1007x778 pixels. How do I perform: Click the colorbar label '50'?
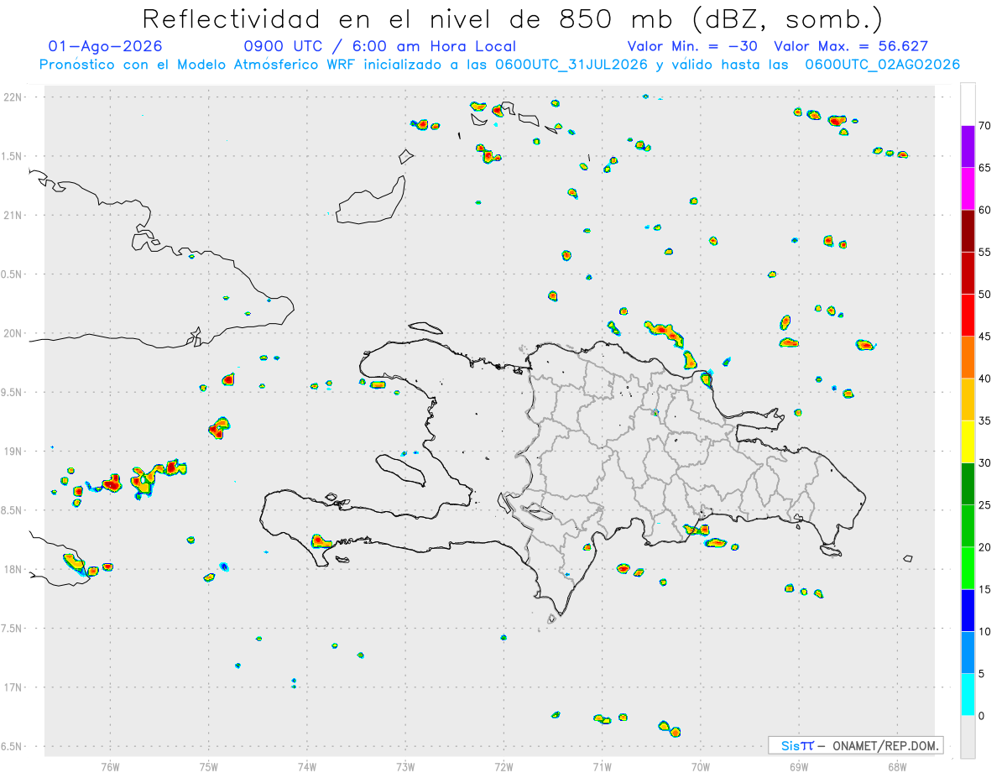pyautogui.click(x=984, y=295)
